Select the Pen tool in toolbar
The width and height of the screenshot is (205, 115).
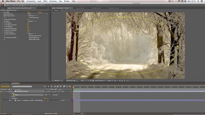pos(22,5)
